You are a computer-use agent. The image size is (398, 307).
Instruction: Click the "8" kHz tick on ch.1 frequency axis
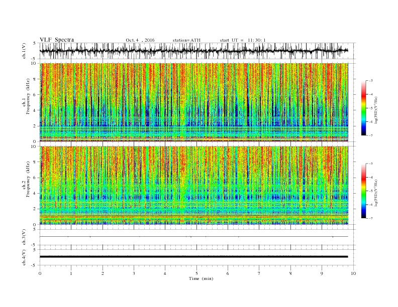(35, 79)
